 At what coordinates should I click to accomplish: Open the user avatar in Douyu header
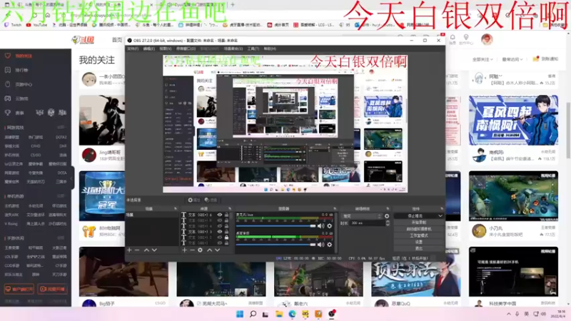pos(487,39)
